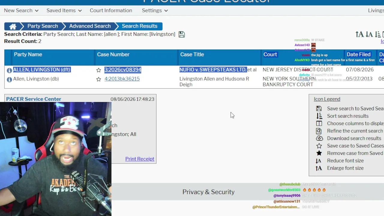Enlarge font size using top toolbar icon
This screenshot has width=384, height=216.
pyautogui.click(x=359, y=34)
